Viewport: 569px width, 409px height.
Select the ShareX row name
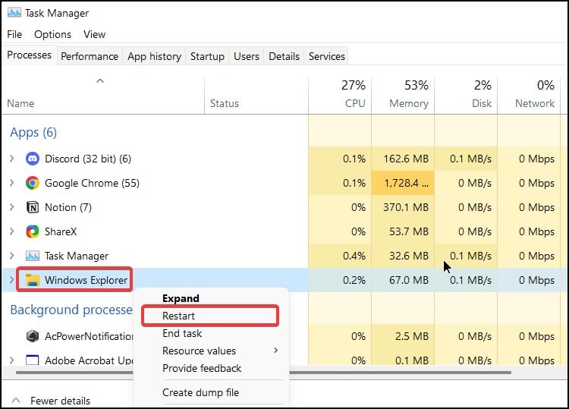pos(61,231)
